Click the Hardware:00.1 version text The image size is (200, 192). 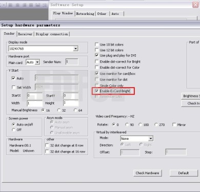(x=21, y=145)
